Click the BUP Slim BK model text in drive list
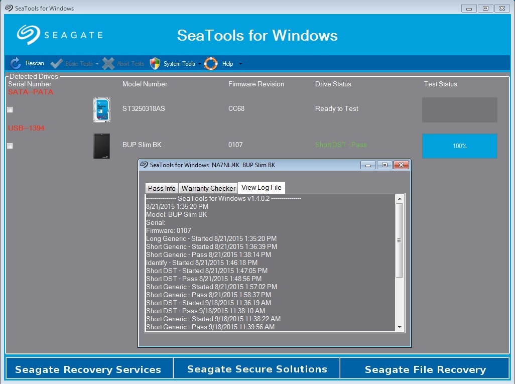Viewport: 515px width, 384px height. 142,145
